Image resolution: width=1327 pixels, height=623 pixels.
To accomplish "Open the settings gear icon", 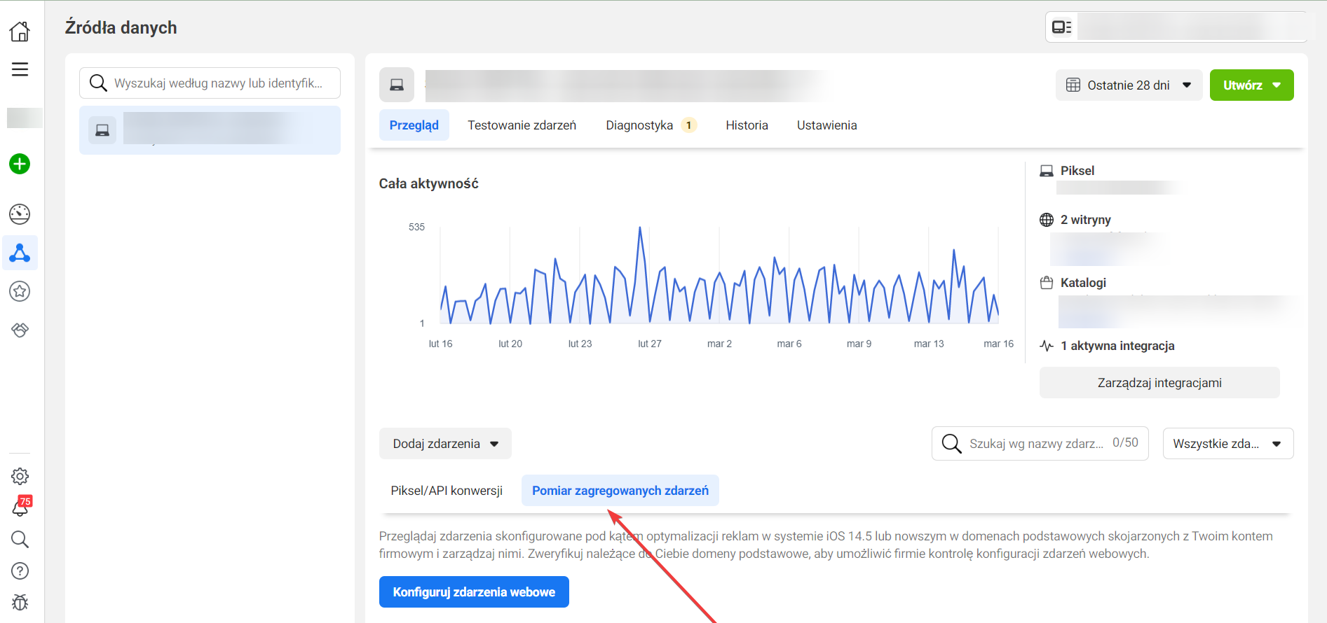I will [20, 477].
